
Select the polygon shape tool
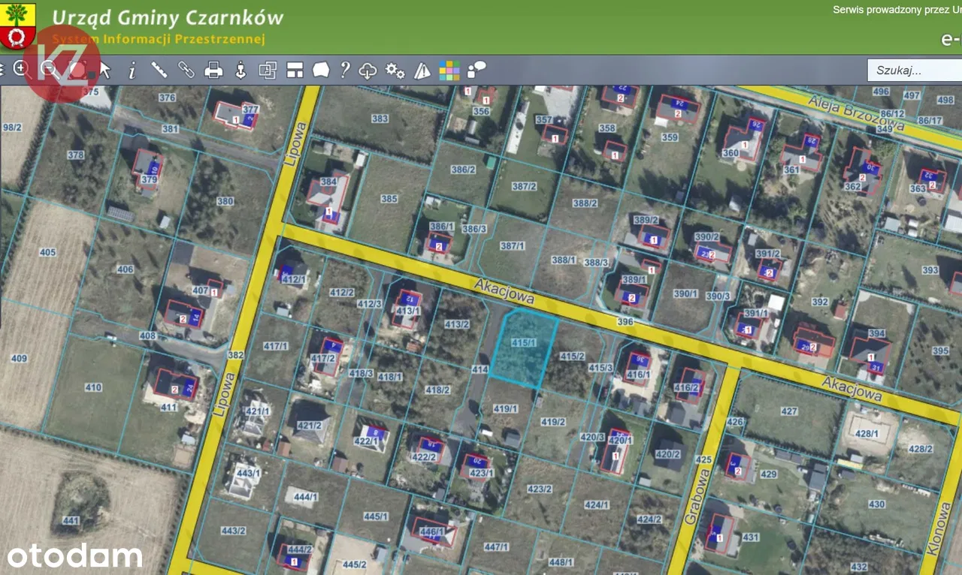(321, 71)
